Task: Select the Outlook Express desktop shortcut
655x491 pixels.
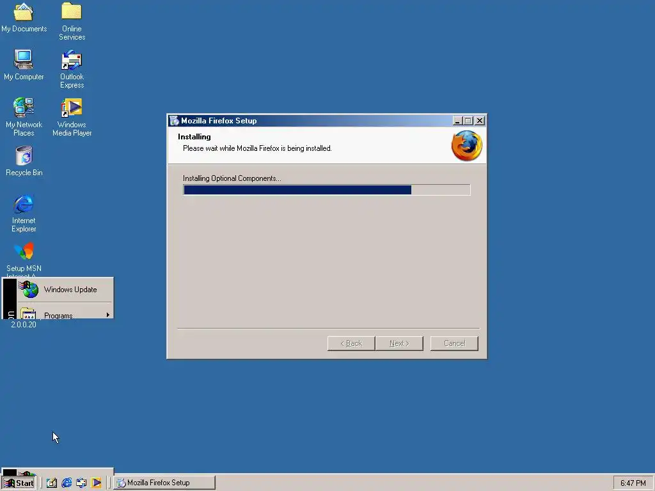Action: 72,69
